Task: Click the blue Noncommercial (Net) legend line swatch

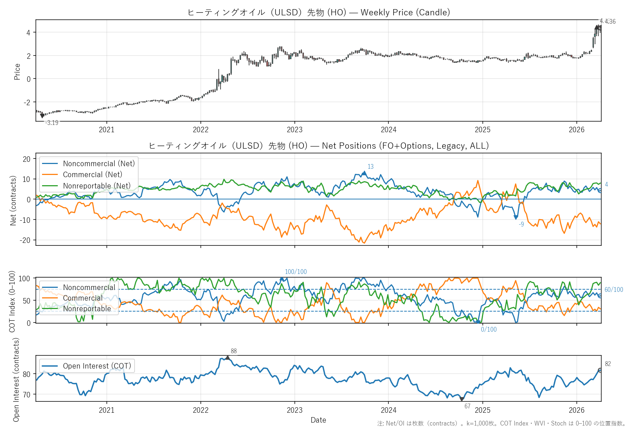Action: [x=50, y=164]
